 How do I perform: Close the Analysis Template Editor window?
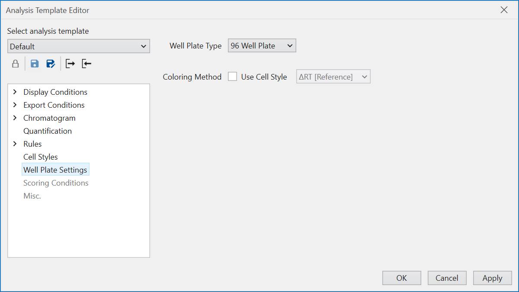pos(504,10)
